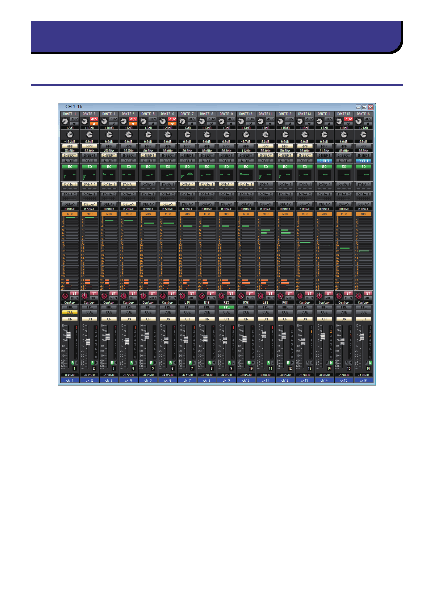
Task: Toggle DYNA 2 on channel 8
Action: pyautogui.click(x=207, y=194)
